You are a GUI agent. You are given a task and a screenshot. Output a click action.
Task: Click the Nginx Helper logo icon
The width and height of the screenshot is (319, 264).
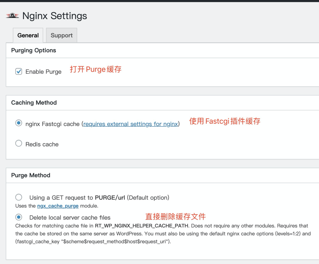point(12,16)
